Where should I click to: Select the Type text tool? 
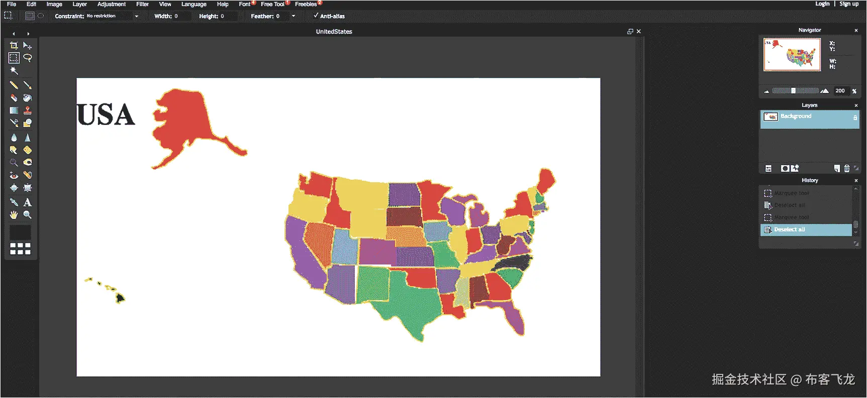pyautogui.click(x=28, y=202)
